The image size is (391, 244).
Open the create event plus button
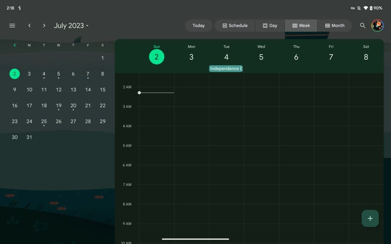[x=370, y=218]
